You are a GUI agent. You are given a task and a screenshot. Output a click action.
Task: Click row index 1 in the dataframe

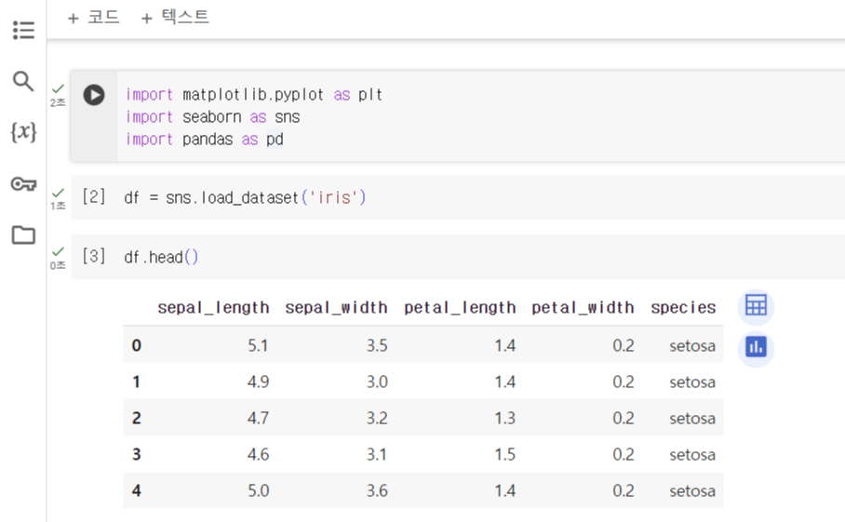click(137, 381)
